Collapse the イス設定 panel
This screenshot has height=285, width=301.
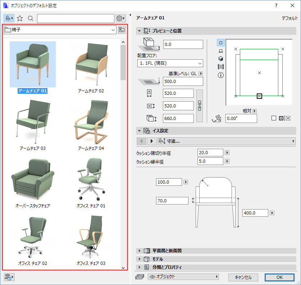point(140,131)
